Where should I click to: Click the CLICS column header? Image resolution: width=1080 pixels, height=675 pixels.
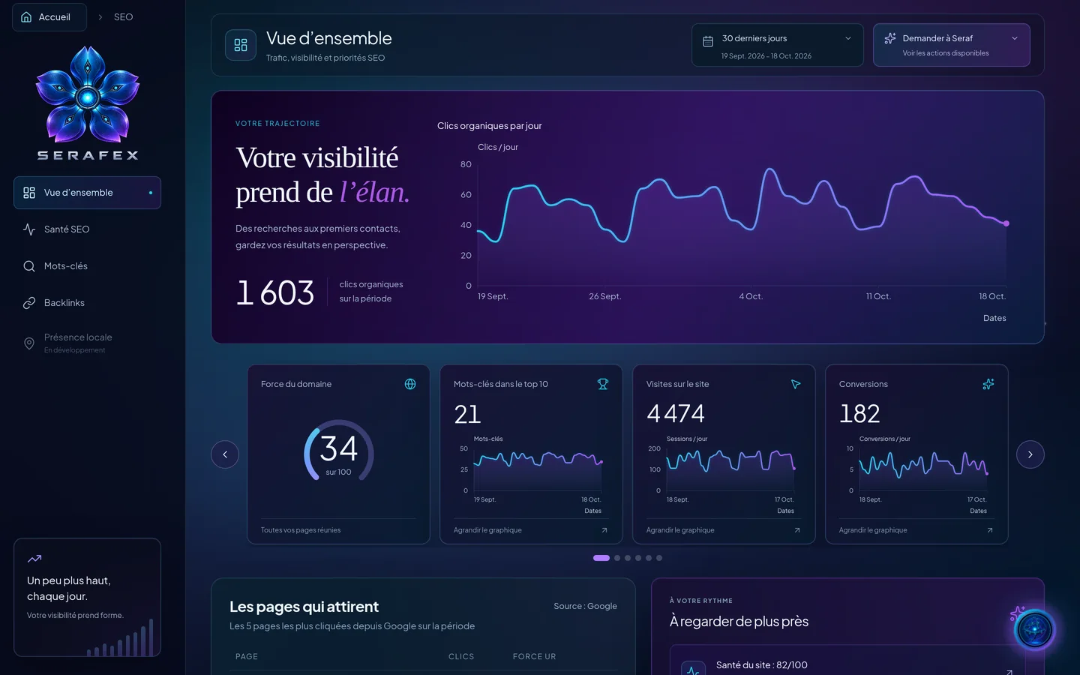[x=461, y=656]
